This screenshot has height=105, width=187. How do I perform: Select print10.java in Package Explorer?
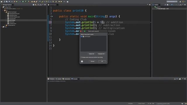(12, 20)
